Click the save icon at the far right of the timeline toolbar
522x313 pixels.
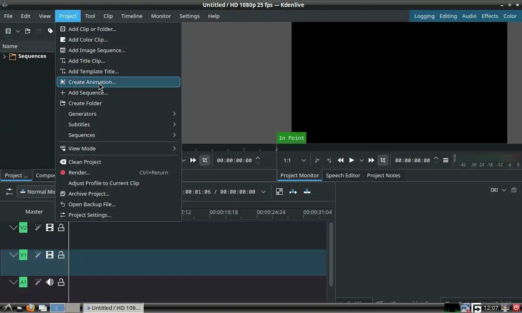coord(514,190)
